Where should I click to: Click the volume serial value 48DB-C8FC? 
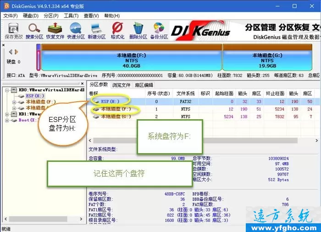[x=175, y=194]
